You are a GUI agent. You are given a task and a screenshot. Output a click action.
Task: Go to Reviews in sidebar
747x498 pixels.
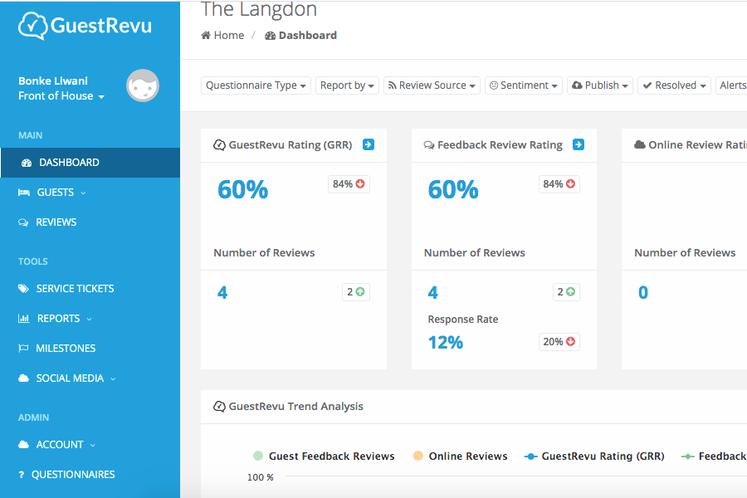point(56,222)
